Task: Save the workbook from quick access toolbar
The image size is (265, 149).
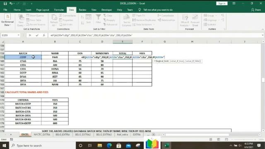Action: coord(5,3)
